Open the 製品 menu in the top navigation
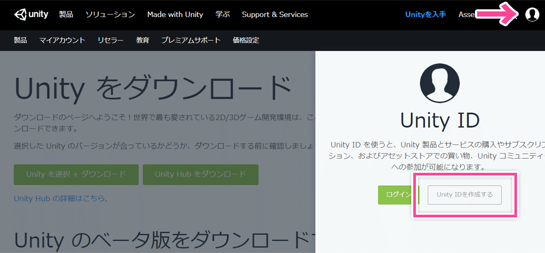This screenshot has height=253, width=545. pos(66,14)
